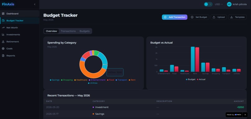Click the FinAxis logo
Image resolution: width=251 pixels, height=119 pixels.
pos(8,4)
